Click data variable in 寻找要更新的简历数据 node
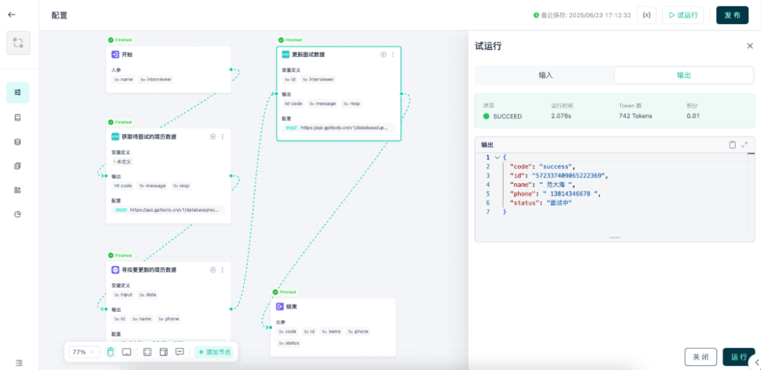This screenshot has height=370, width=761. click(147, 295)
